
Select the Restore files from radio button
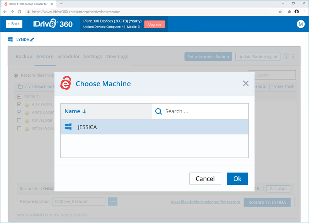coord(16,75)
